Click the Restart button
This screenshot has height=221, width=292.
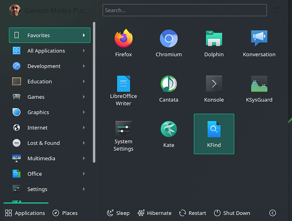point(193,213)
